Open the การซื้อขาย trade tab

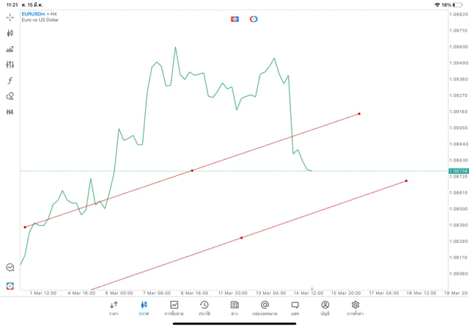point(174,308)
